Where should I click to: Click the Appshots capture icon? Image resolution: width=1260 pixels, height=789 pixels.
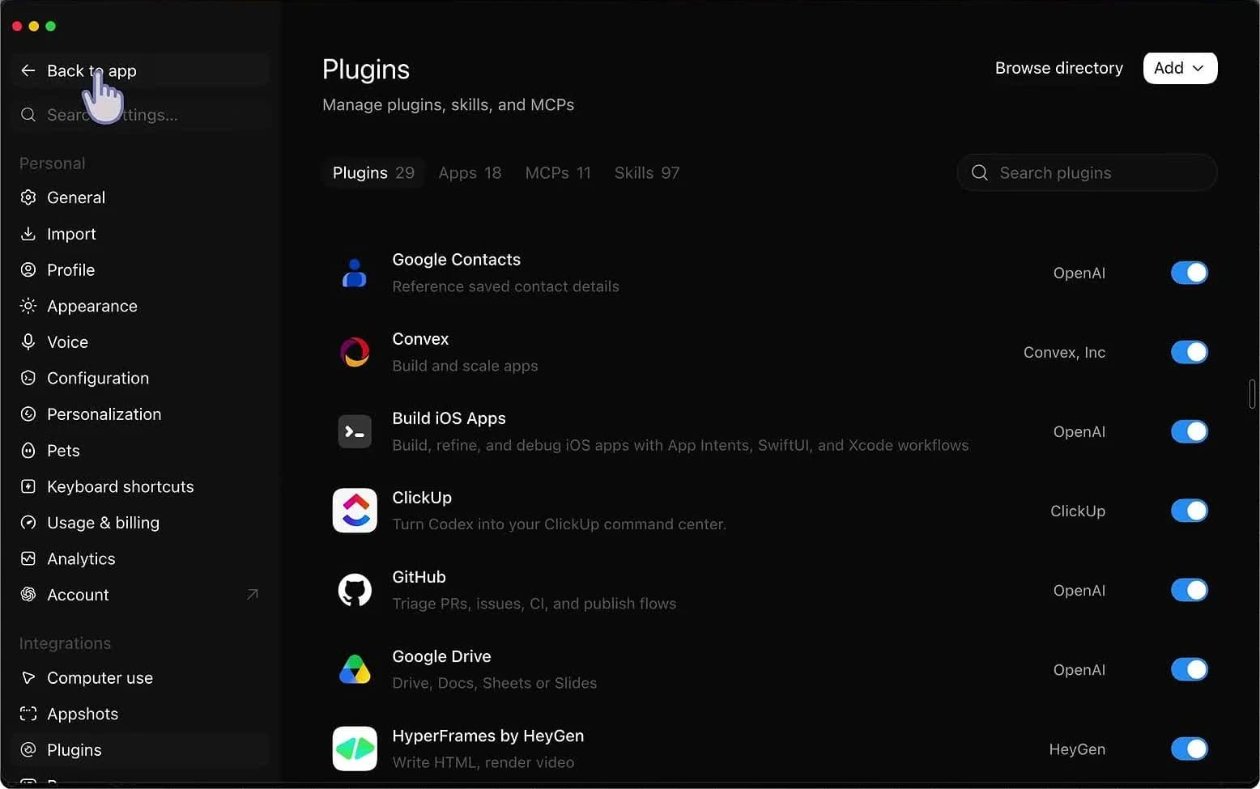coord(28,714)
